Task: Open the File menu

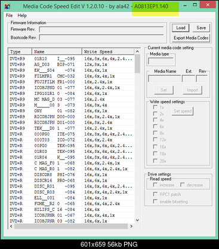Action: (x=9, y=16)
